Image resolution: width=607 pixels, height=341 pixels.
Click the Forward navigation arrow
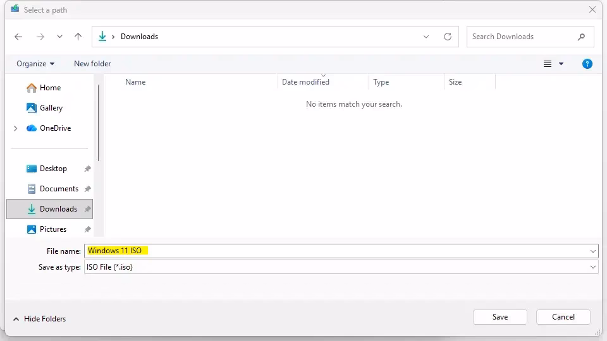point(40,37)
